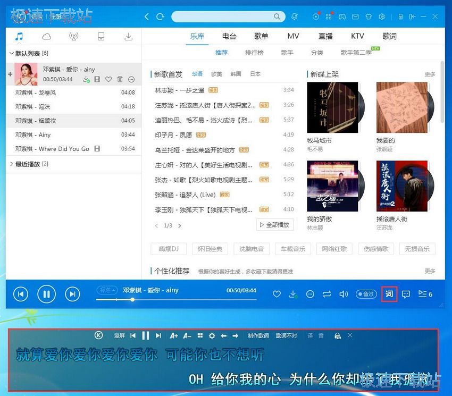The width and height of the screenshot is (452, 396).
Task: Start listen-to-identify song icon
Action: [x=294, y=16]
